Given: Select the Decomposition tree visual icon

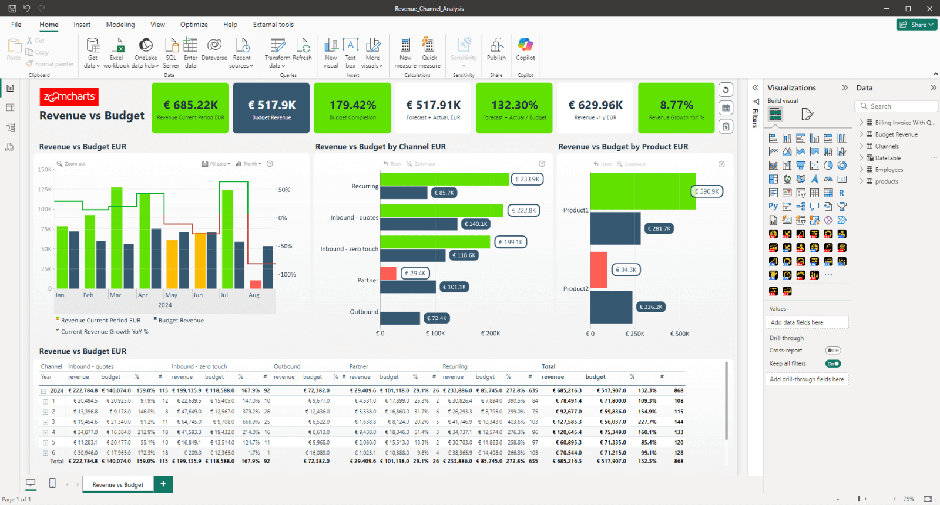Looking at the screenshot, I should (x=801, y=206).
